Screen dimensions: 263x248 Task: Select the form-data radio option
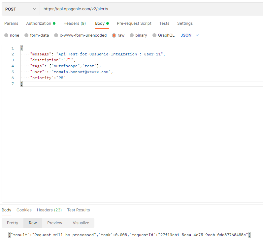pyautogui.click(x=26, y=35)
